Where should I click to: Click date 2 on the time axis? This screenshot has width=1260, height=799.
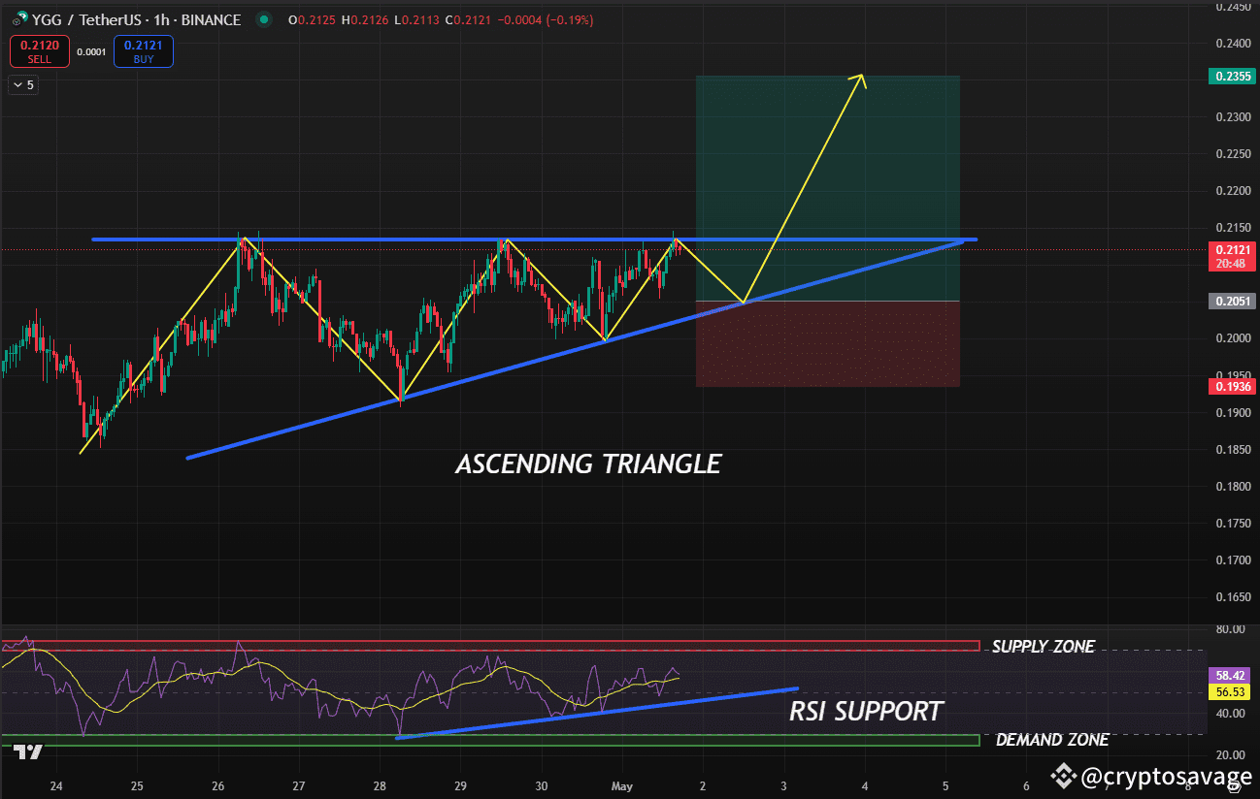tap(703, 785)
